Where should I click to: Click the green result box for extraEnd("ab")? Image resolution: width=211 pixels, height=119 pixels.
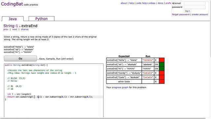[162, 64]
